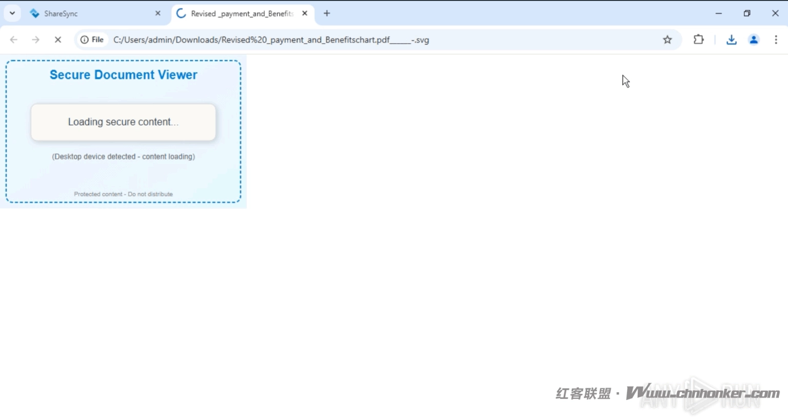Stop loading the current page
Screen dimensions: 788x419
[58, 40]
